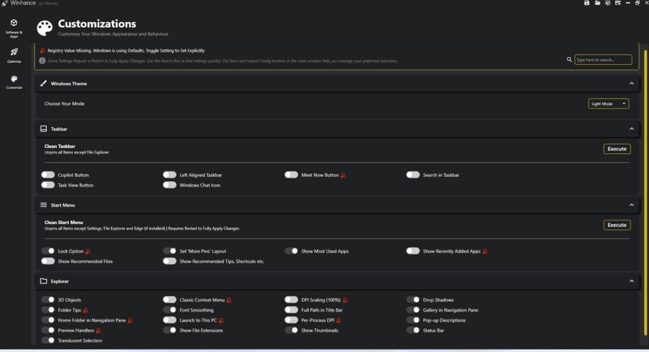649x352 pixels.
Task: Click the import config folder icon
Action: tap(598, 3)
